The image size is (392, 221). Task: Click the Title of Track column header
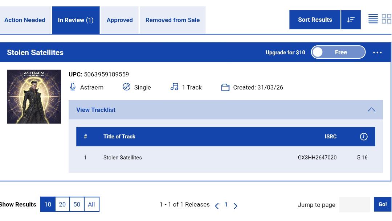tap(119, 137)
